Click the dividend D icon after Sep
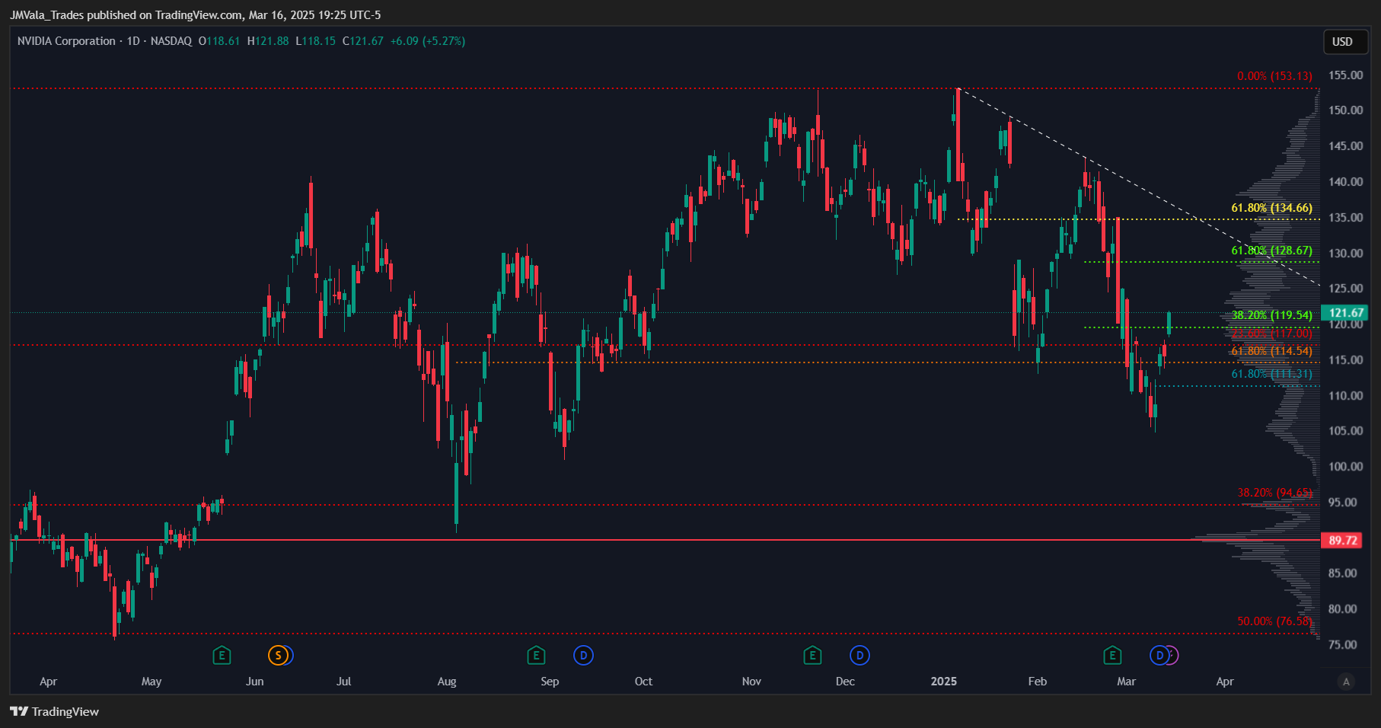 pos(583,655)
